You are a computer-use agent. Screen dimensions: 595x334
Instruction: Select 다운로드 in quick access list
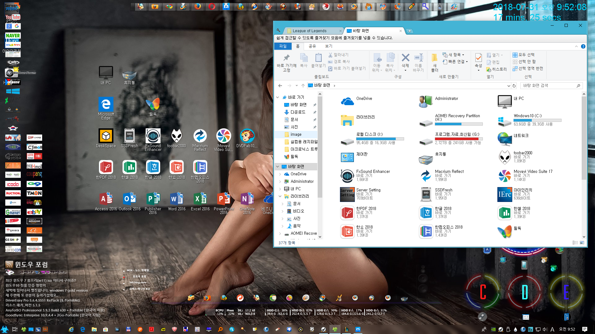pos(298,112)
